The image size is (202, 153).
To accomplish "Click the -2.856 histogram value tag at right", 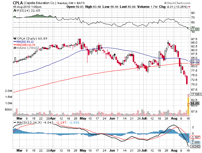I will [195, 142].
